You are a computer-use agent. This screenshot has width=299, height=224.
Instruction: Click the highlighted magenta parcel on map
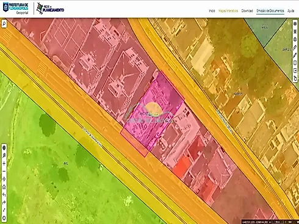153,114
